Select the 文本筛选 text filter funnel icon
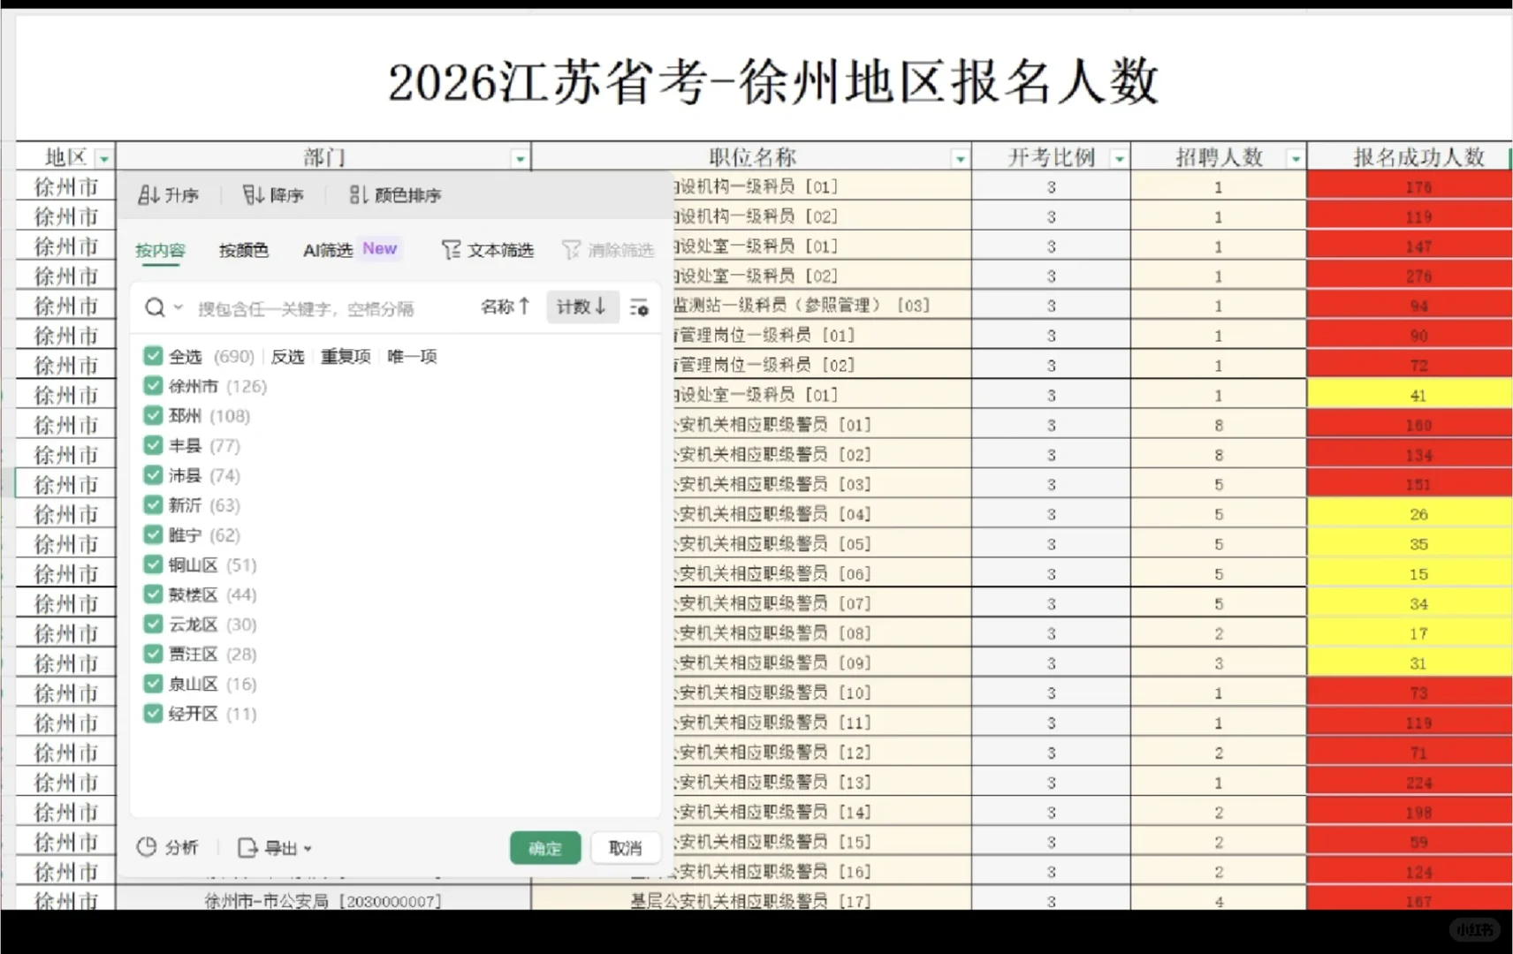The width and height of the screenshot is (1513, 954). (452, 250)
